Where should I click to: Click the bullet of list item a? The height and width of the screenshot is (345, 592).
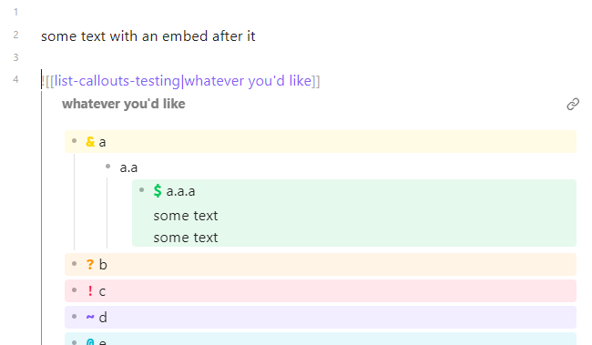pyautogui.click(x=75, y=141)
